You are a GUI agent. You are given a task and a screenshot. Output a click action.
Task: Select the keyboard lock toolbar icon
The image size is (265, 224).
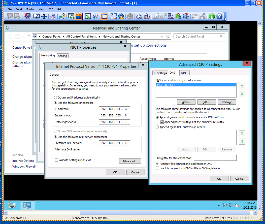(62, 16)
